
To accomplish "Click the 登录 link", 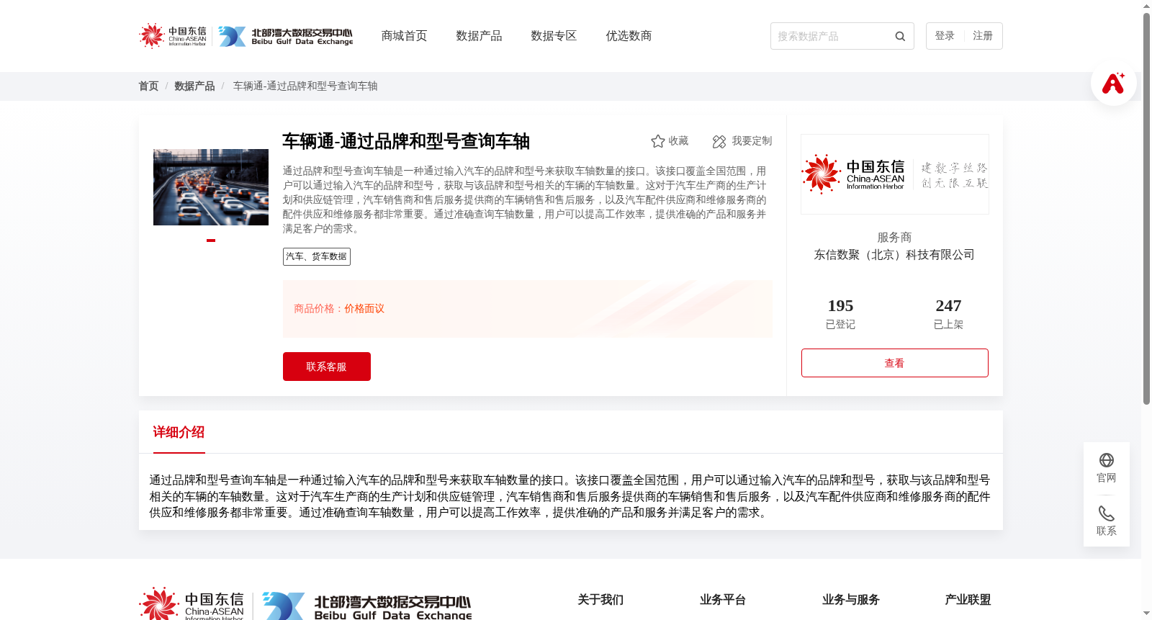I will point(945,36).
